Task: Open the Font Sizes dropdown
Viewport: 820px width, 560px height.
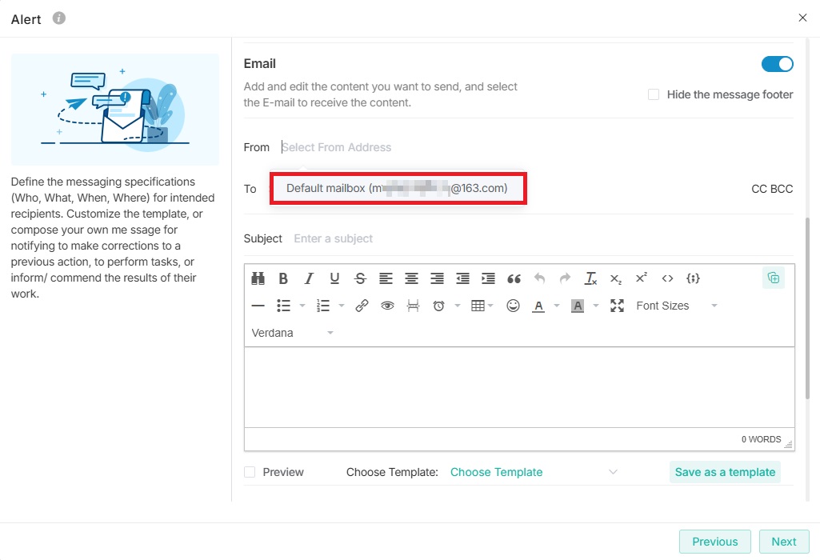Action: (676, 306)
